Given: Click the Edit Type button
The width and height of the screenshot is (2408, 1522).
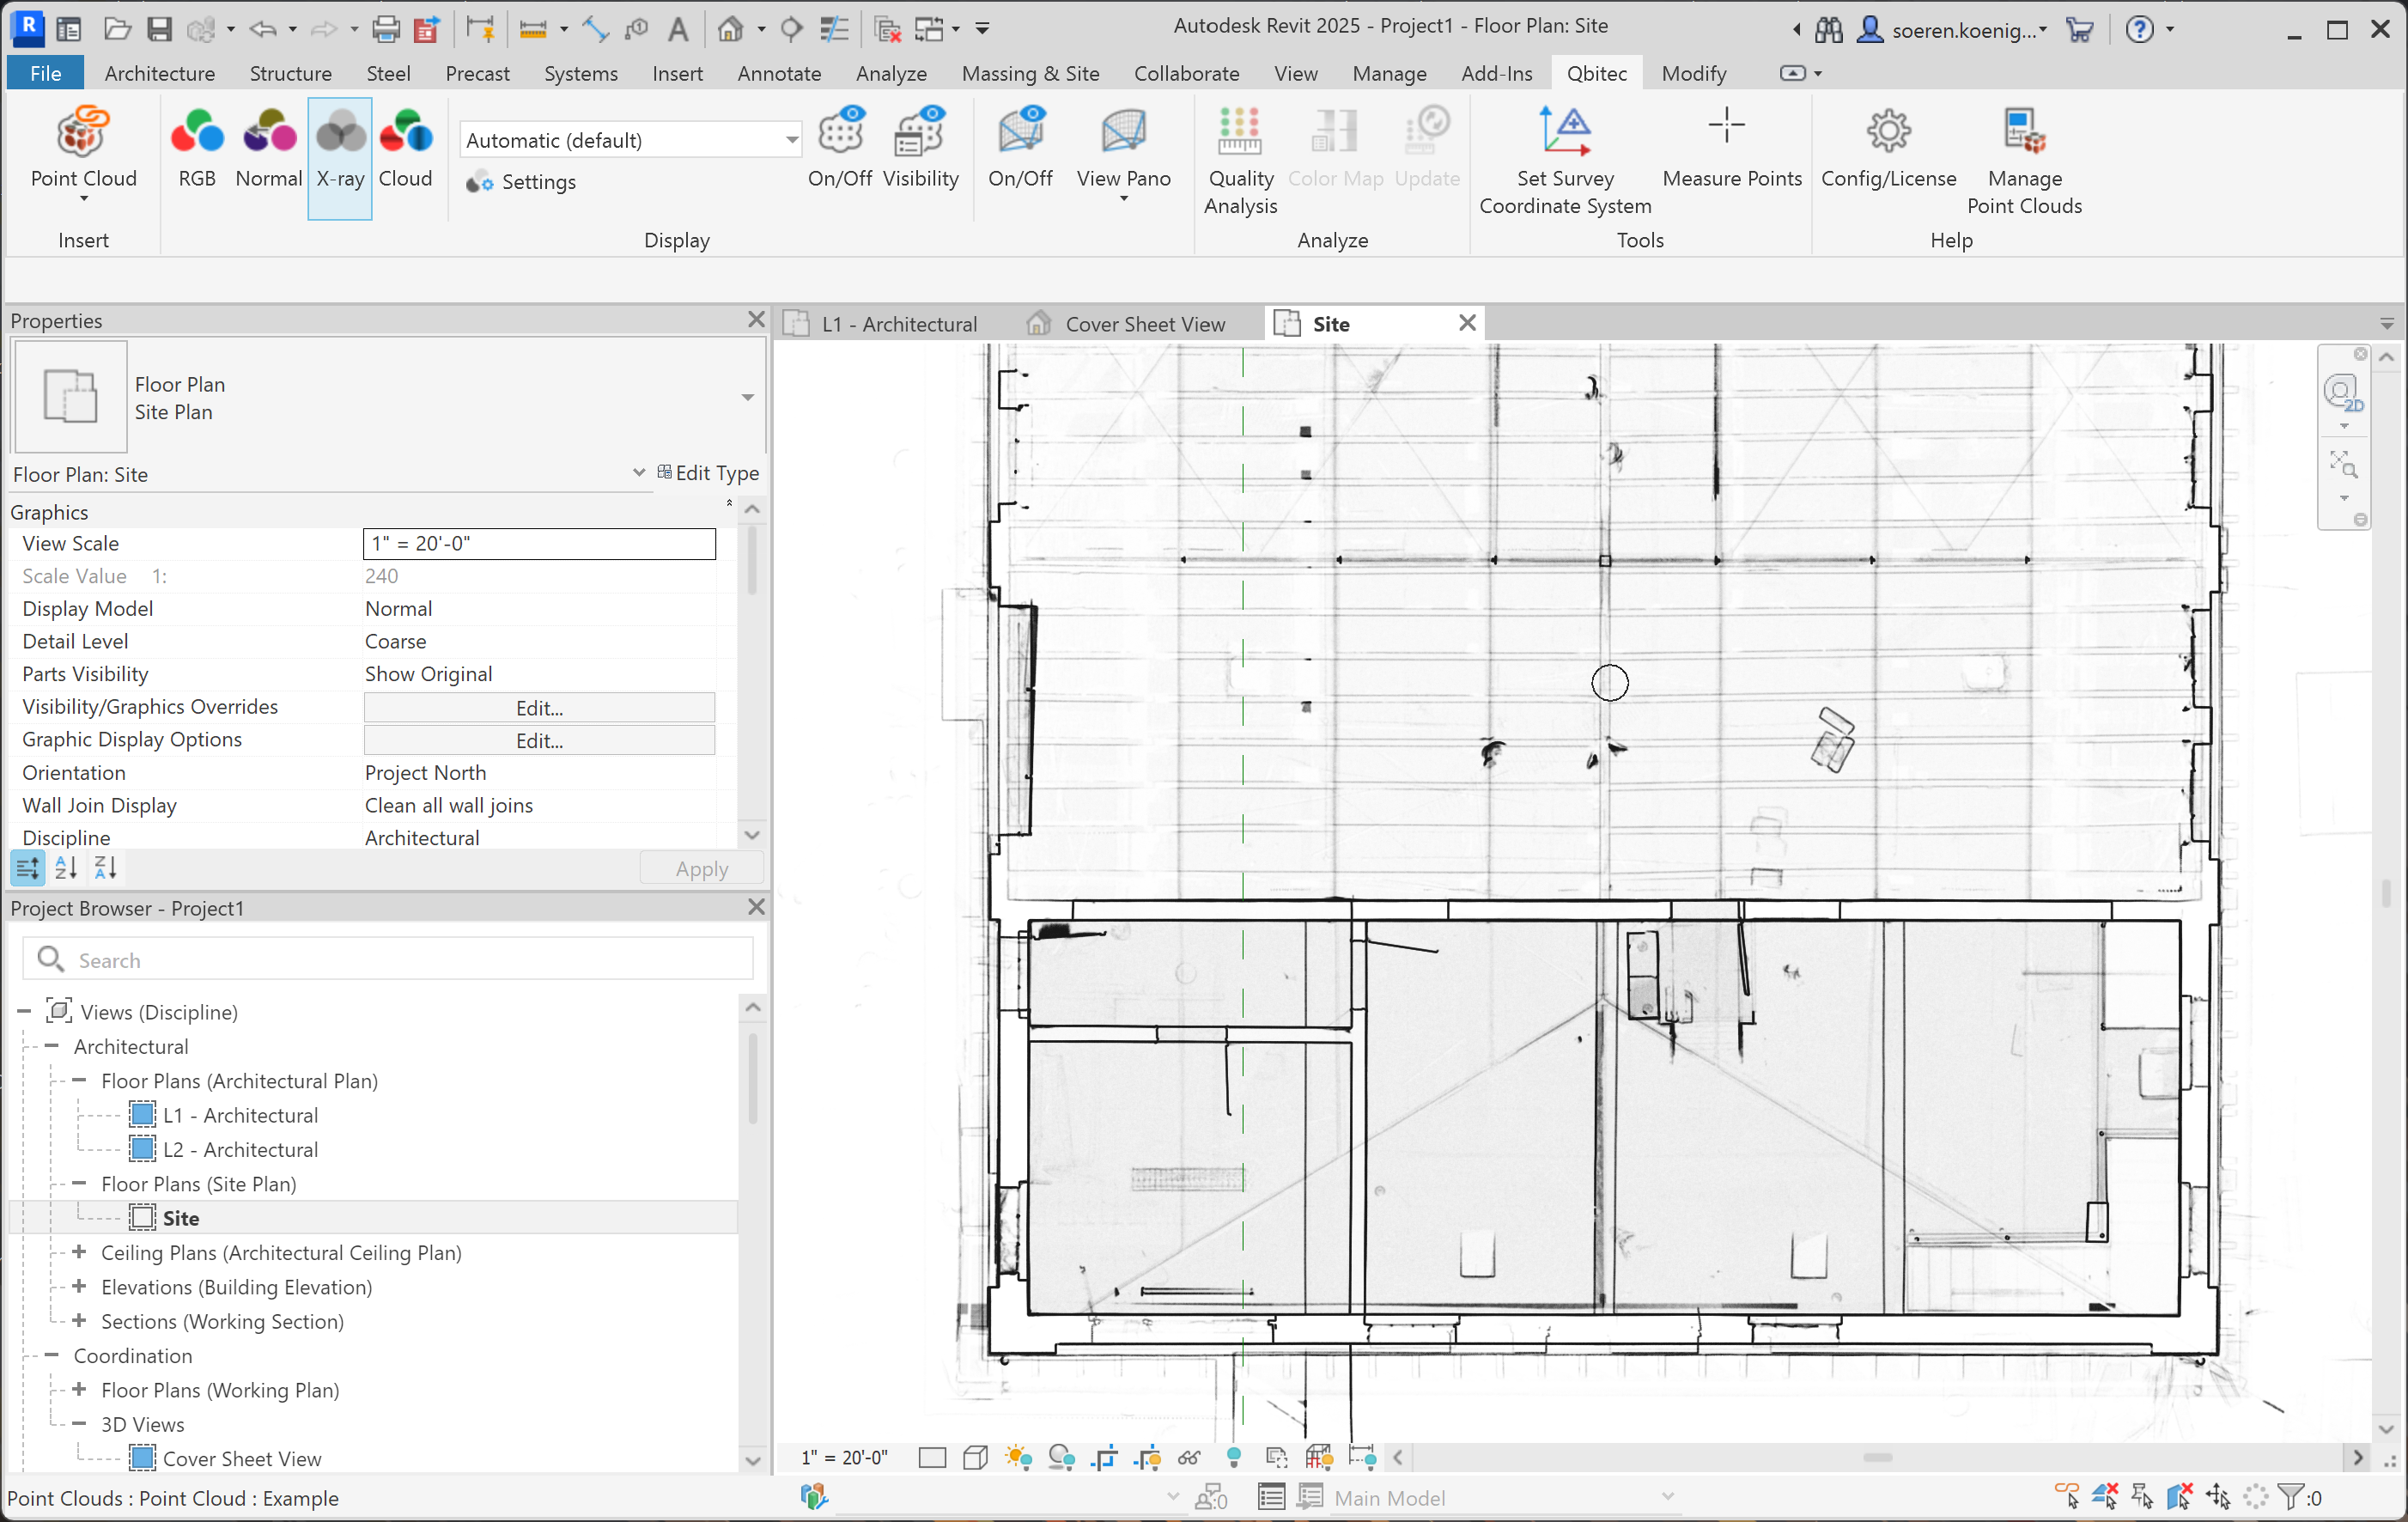Looking at the screenshot, I should click(708, 473).
